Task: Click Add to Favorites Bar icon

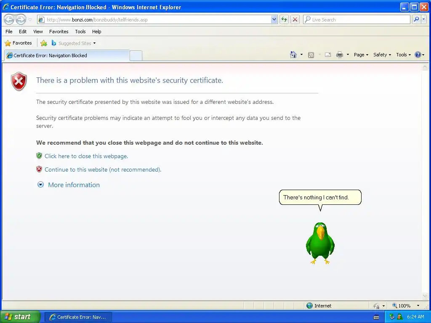Action: click(x=44, y=43)
